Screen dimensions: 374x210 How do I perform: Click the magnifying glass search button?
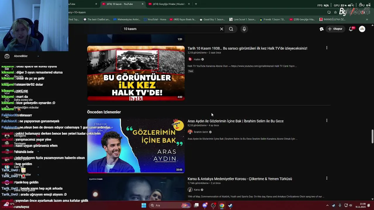231,29
